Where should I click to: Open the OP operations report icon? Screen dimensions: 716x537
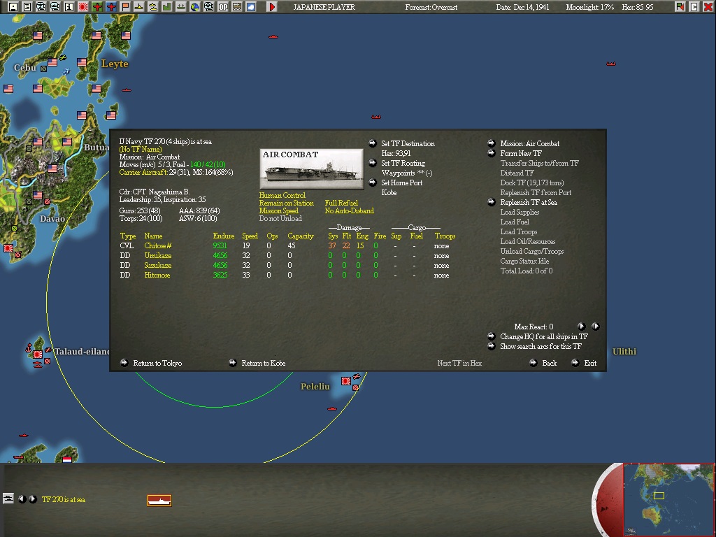pyautogui.click(x=223, y=7)
